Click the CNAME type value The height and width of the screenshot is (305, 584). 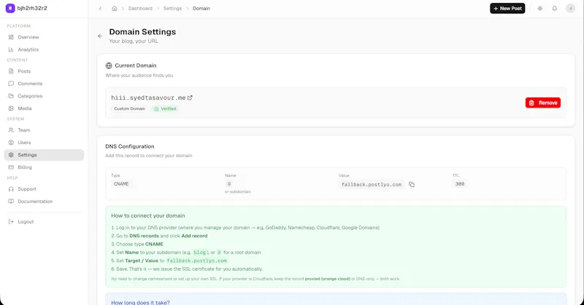[121, 184]
